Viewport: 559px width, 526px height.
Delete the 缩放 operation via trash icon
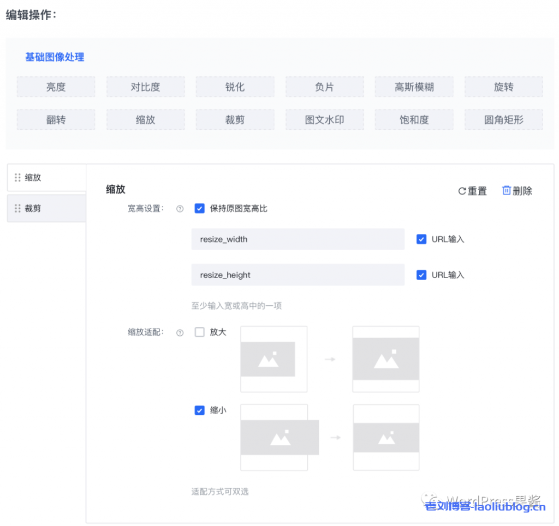(x=516, y=191)
